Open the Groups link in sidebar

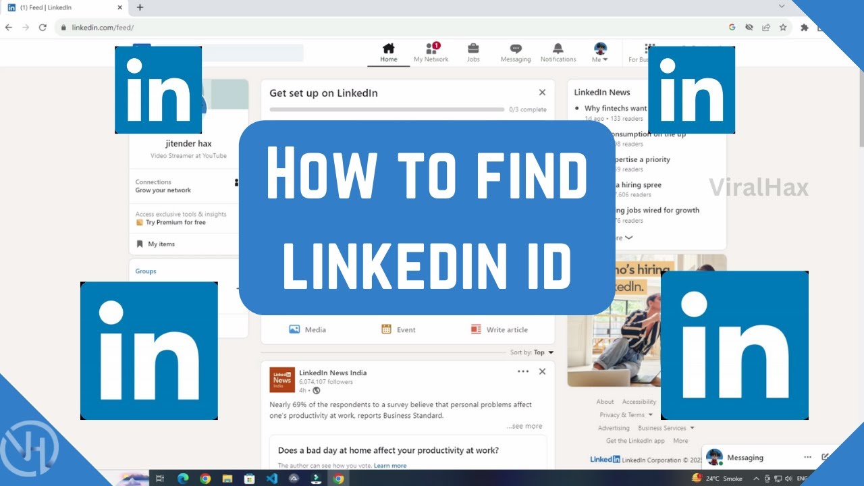pyautogui.click(x=146, y=271)
